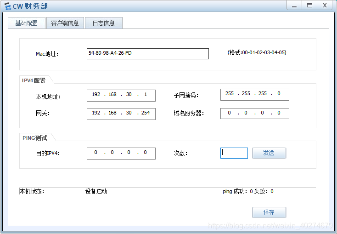
Task: Click the Mac地址 input field
Action: (148, 54)
